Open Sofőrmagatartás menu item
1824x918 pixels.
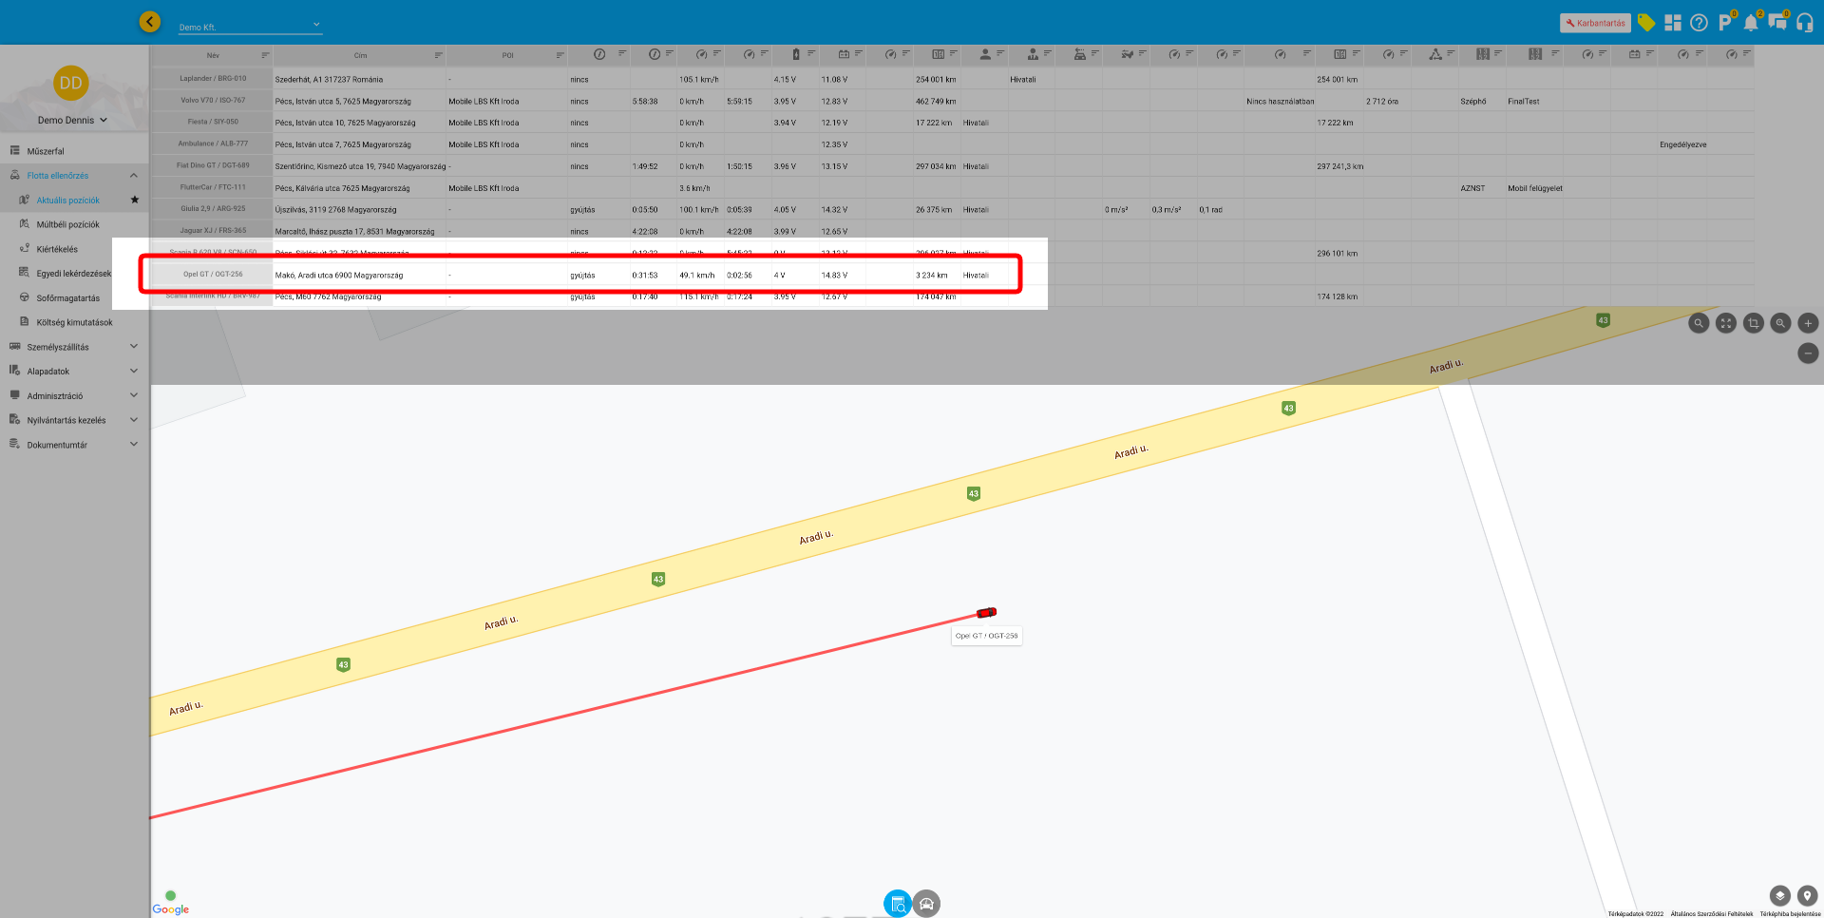tap(67, 298)
